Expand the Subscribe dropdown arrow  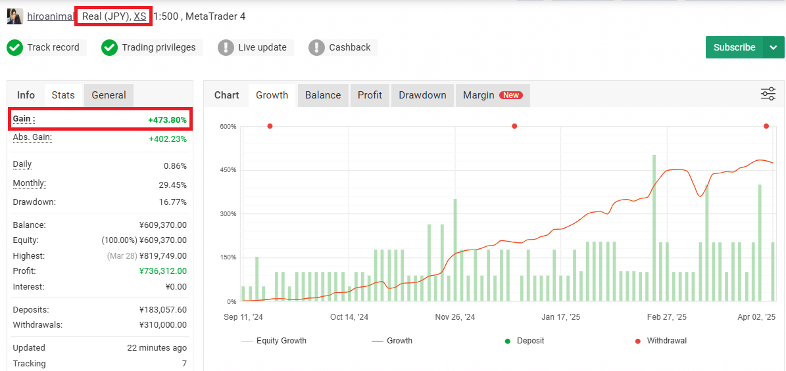click(774, 47)
